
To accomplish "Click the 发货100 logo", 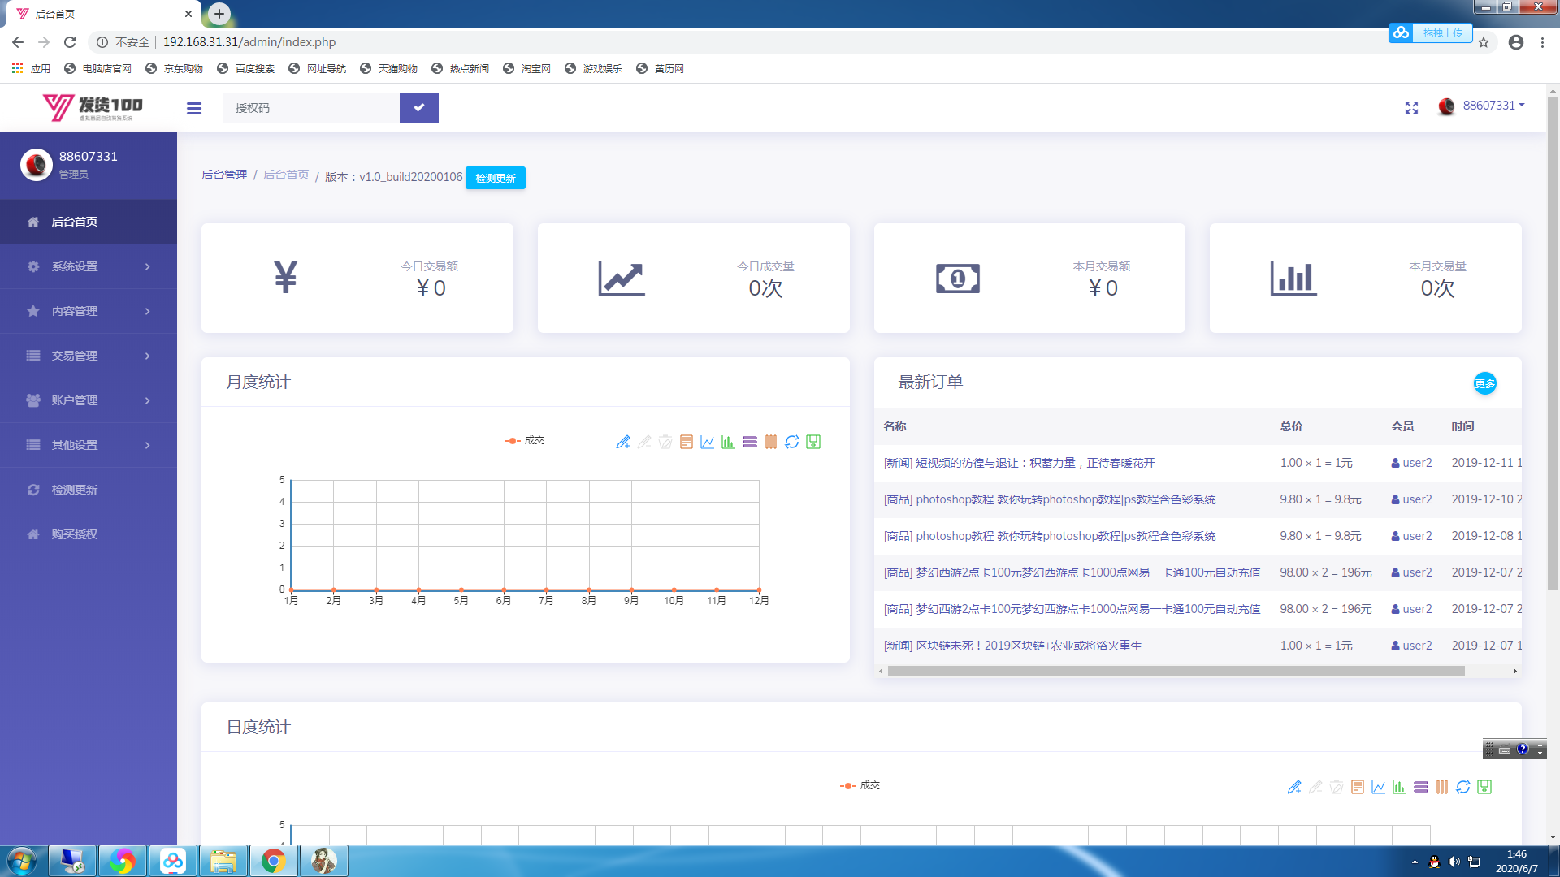I will pyautogui.click(x=93, y=107).
